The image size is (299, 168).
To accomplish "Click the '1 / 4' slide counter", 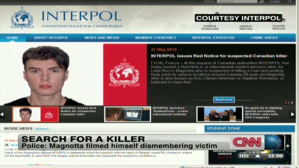I will 289,103.
